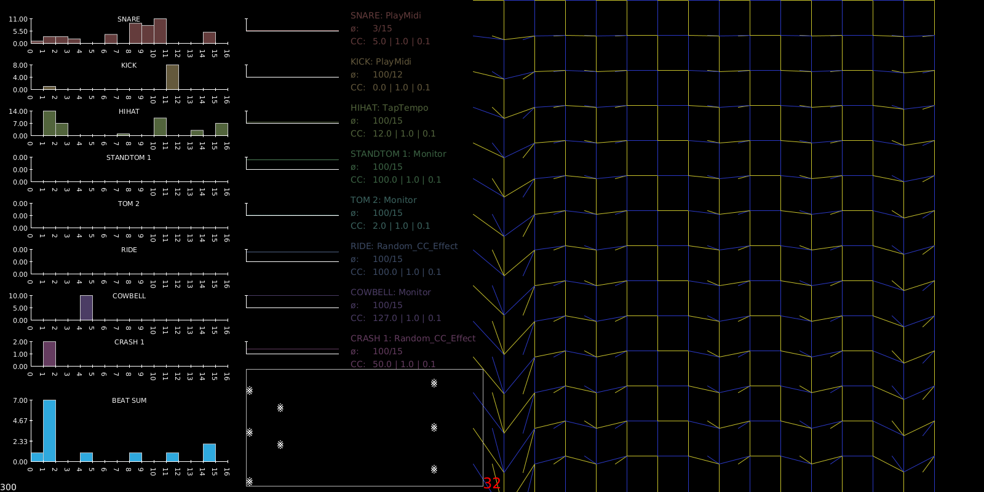Click the SNARE level indicator line
This screenshot has height=492, width=984.
(292, 31)
